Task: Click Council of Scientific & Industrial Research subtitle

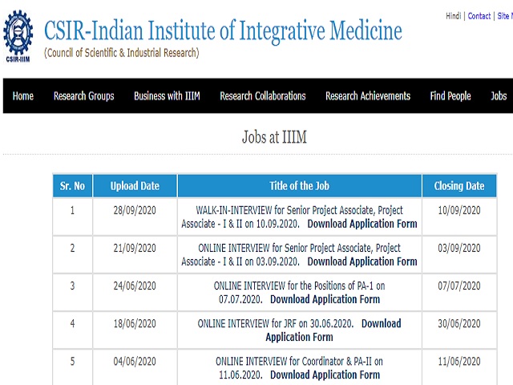Action: point(121,53)
